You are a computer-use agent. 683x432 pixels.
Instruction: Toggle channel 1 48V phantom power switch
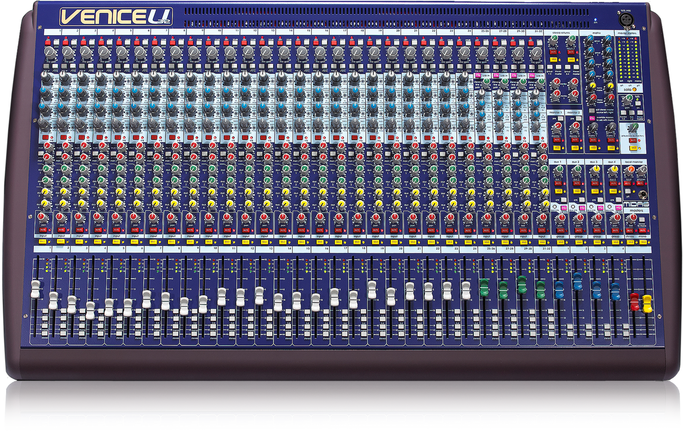point(48,42)
